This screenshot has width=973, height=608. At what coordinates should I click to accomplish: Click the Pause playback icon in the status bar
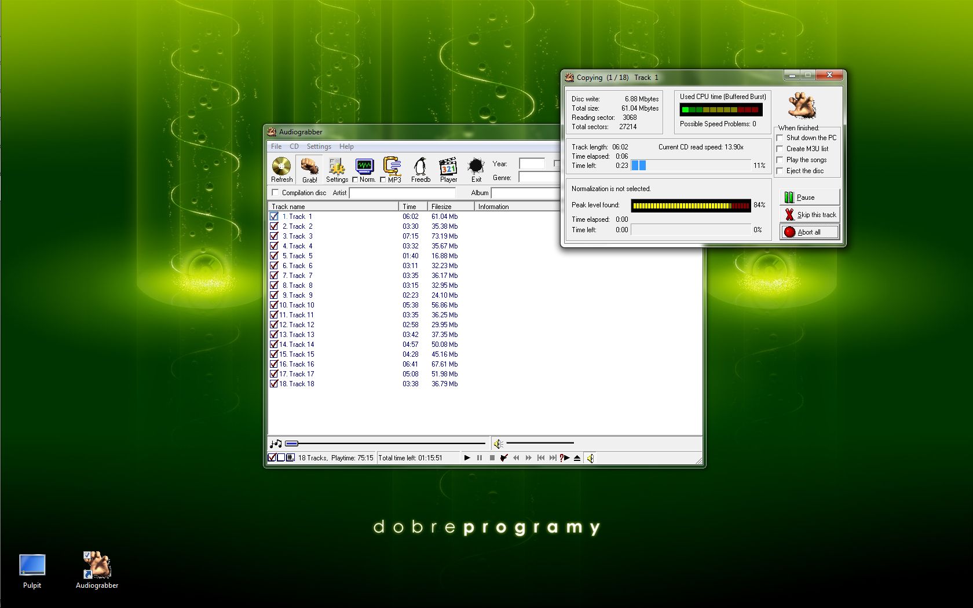click(480, 458)
